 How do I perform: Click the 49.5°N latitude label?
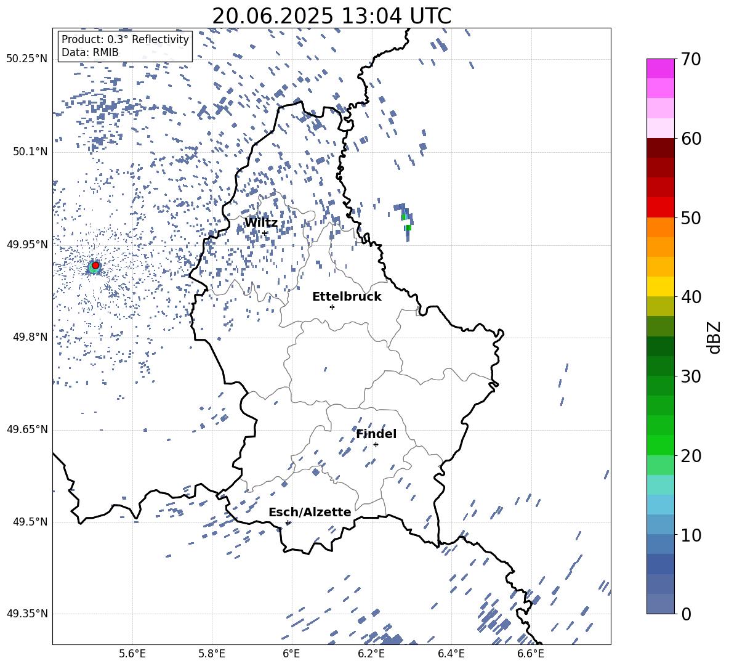[30, 522]
